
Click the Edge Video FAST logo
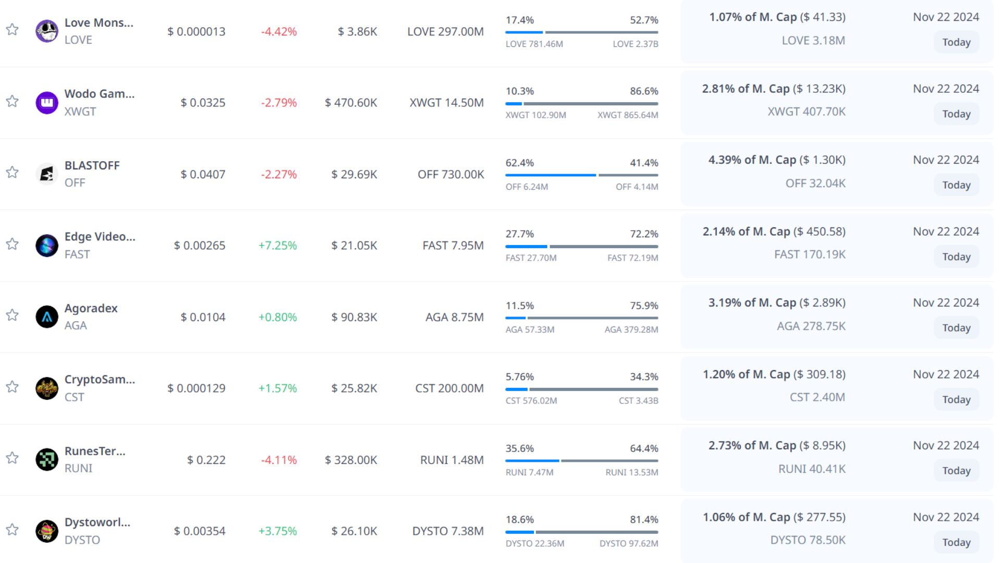pyautogui.click(x=46, y=246)
